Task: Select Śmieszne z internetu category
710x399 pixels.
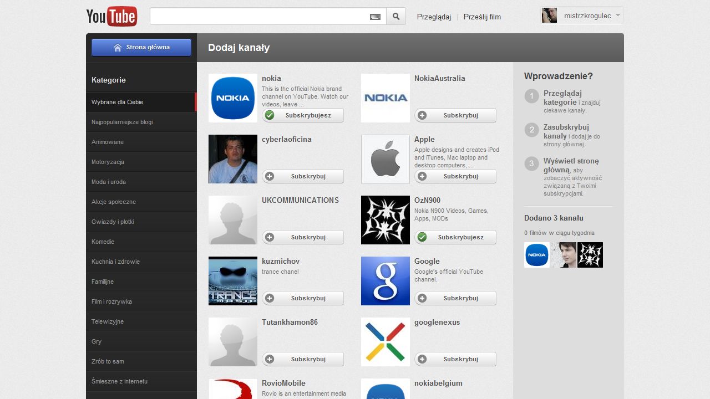Action: (x=141, y=381)
